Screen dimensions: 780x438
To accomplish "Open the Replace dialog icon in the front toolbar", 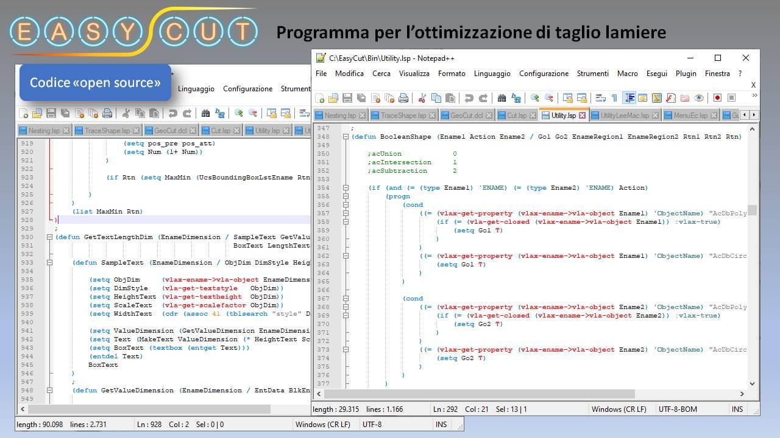I will click(516, 98).
